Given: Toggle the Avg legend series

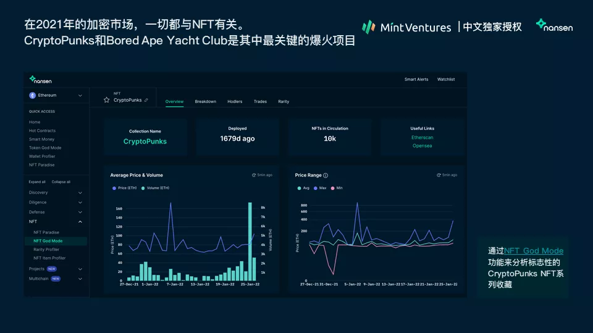Looking at the screenshot, I should 303,188.
